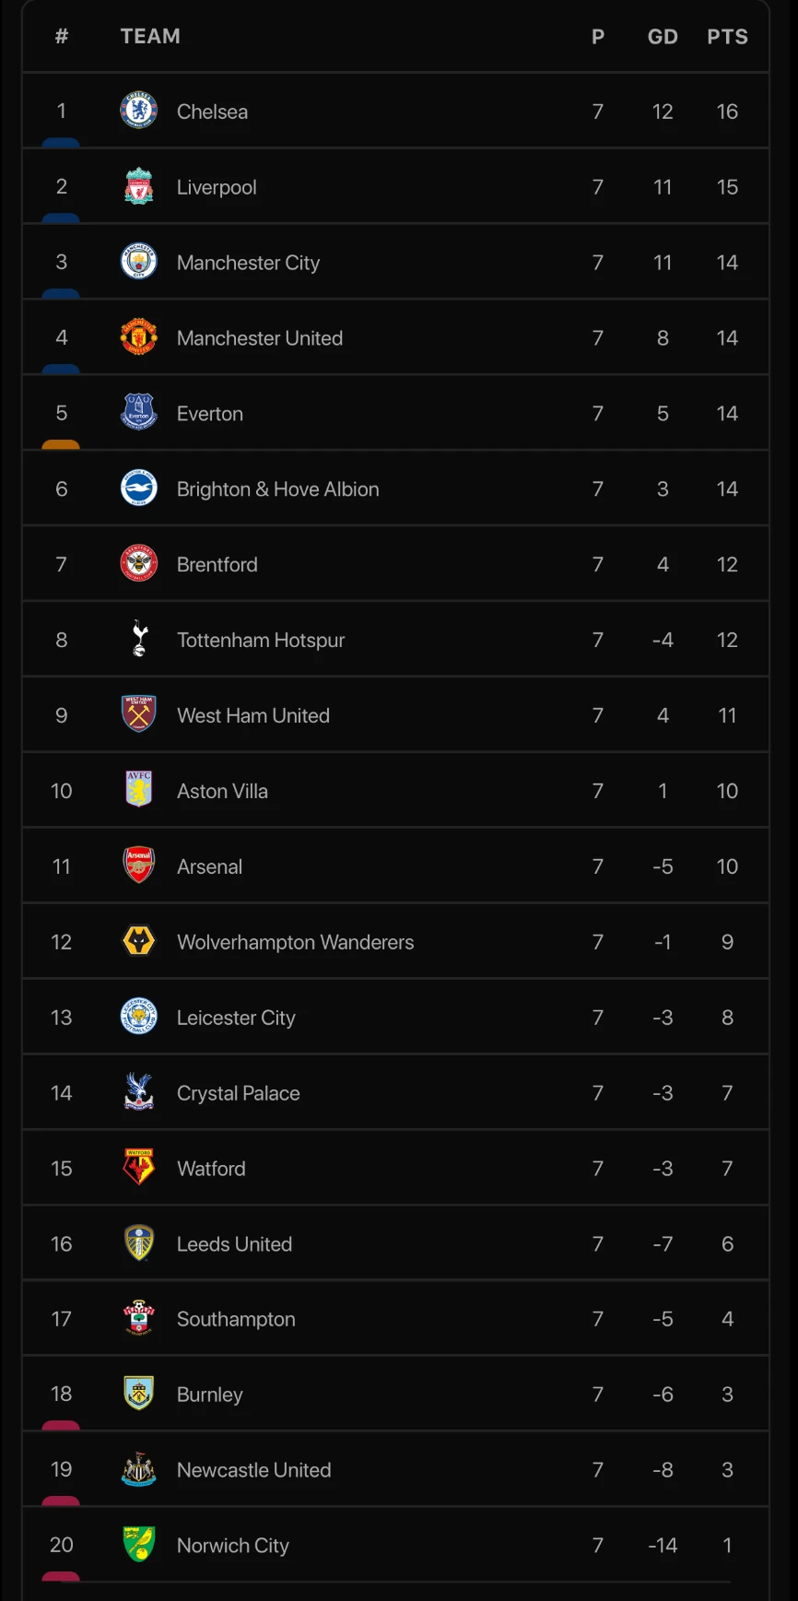The width and height of the screenshot is (798, 1601).
Task: Click the West Ham United name
Action: pos(253,715)
